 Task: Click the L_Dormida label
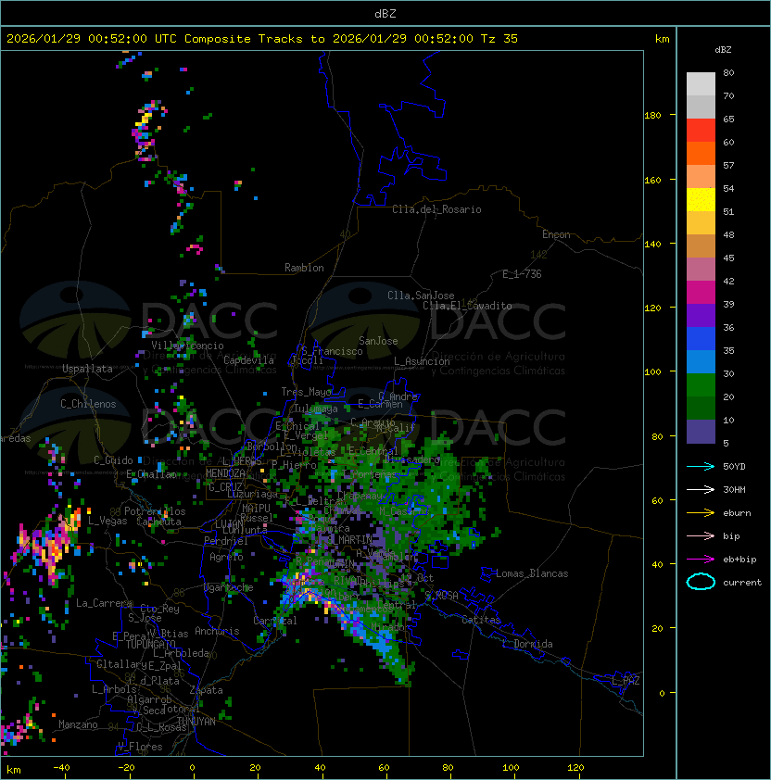(527, 644)
